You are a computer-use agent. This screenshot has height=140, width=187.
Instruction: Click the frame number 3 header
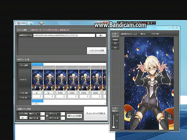[73, 67]
